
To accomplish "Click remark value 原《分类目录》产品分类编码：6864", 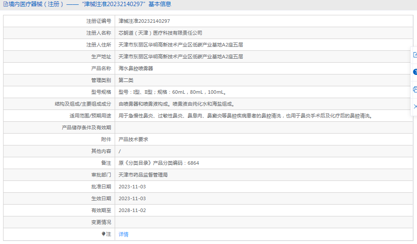I will click(159, 163).
